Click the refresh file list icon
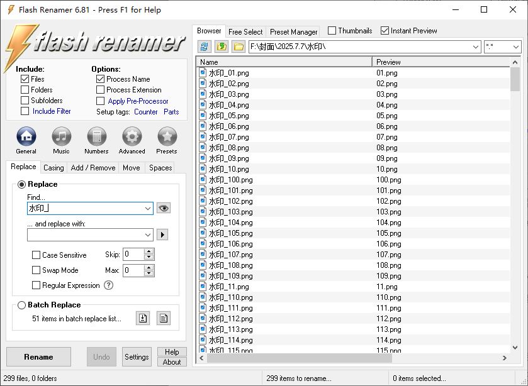Screen dimensions: 528x386 (204, 47)
